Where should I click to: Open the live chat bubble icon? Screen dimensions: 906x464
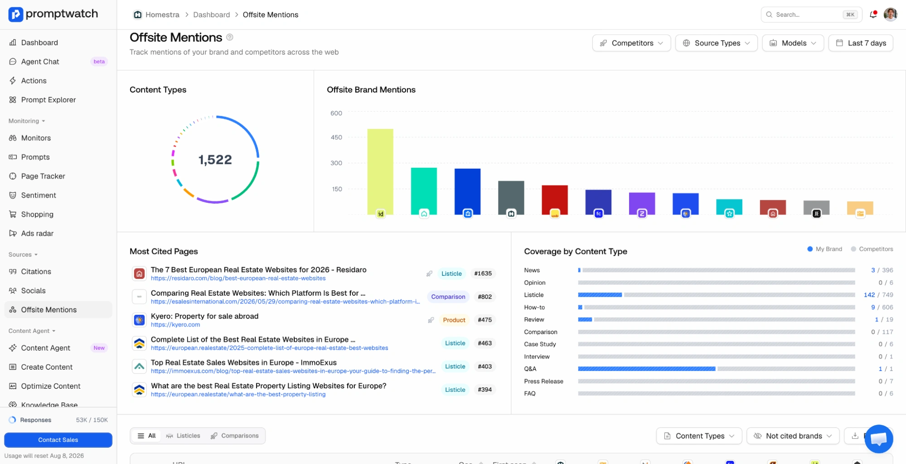coord(878,439)
